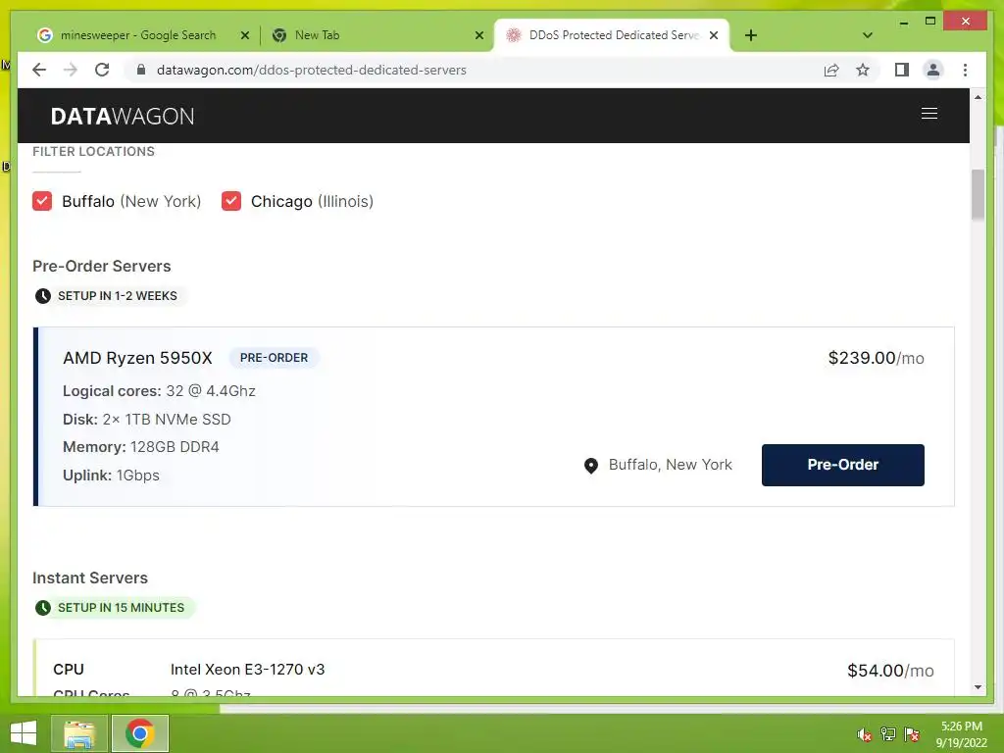1004x753 pixels.
Task: Click the Pre-Order Servers heading
Action: [102, 266]
